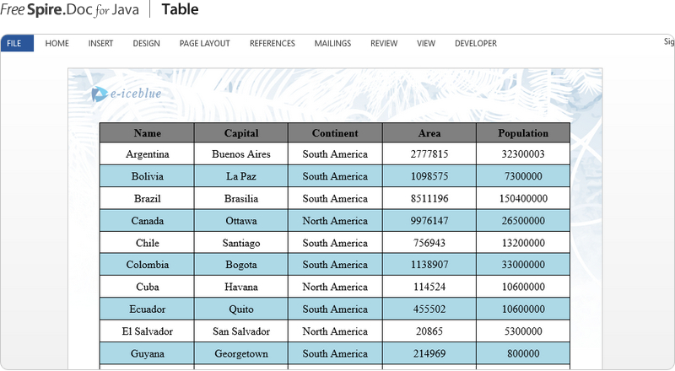Viewport: 675px width, 371px height.
Task: Click the population value 32300003
Action: coord(523,154)
